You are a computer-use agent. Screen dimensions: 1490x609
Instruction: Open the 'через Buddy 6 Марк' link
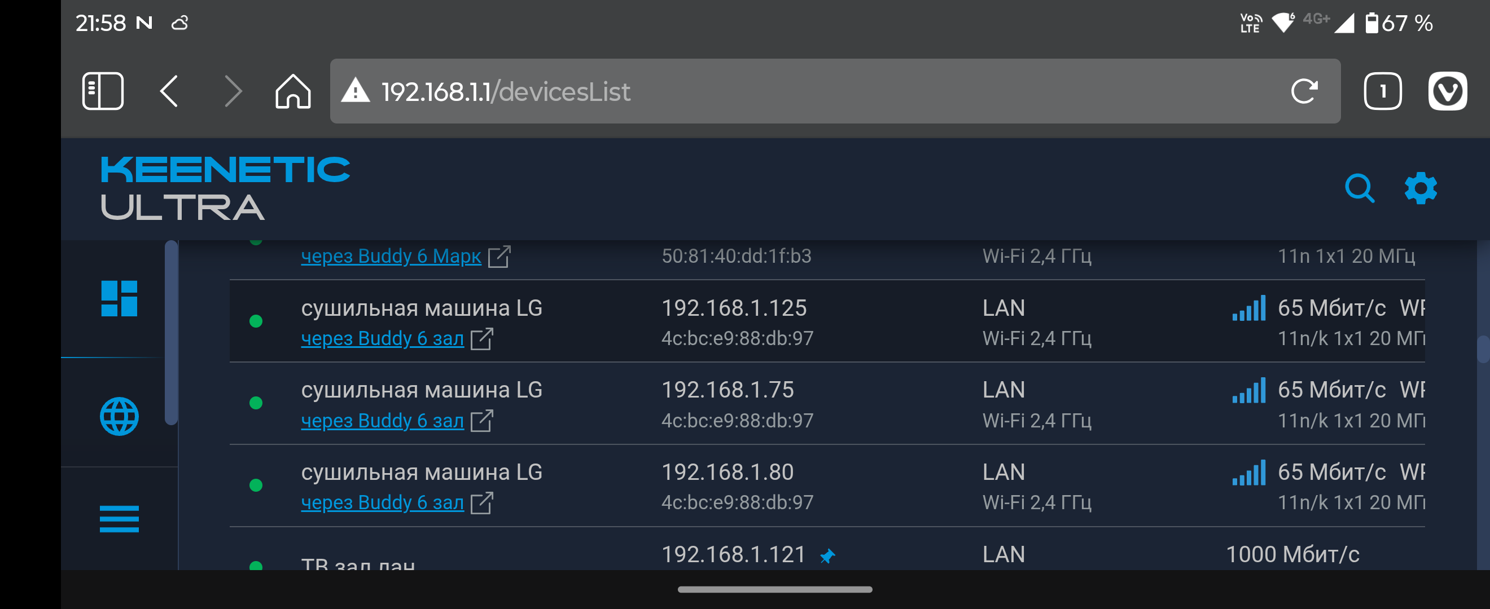391,256
